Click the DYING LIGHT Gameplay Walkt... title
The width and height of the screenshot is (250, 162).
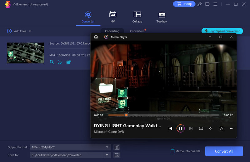pyautogui.click(x=127, y=126)
